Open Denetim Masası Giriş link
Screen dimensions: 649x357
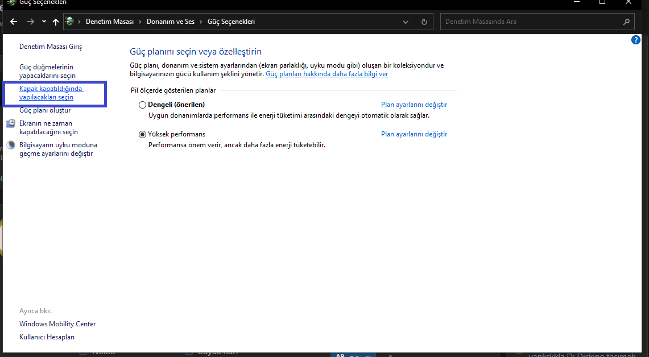pos(51,47)
